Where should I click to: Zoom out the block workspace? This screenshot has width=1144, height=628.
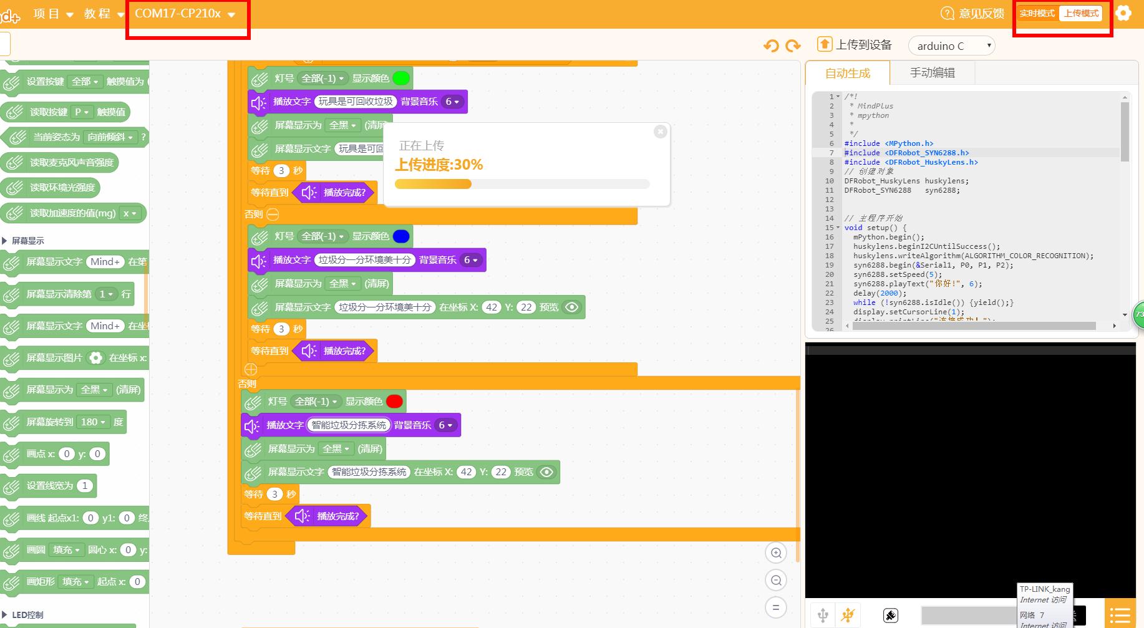coord(776,580)
